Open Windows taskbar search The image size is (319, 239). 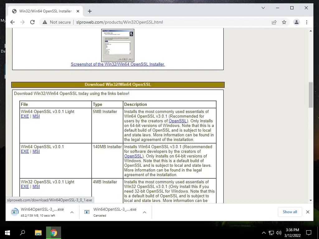tap(22, 233)
